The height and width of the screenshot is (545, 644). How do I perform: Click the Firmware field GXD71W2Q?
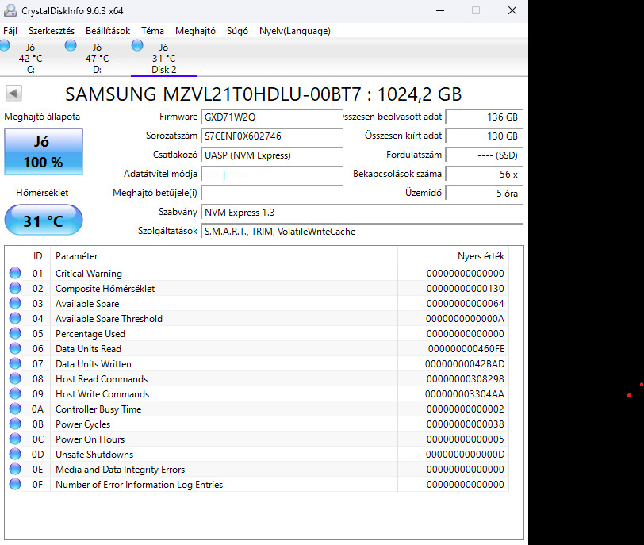pos(271,117)
